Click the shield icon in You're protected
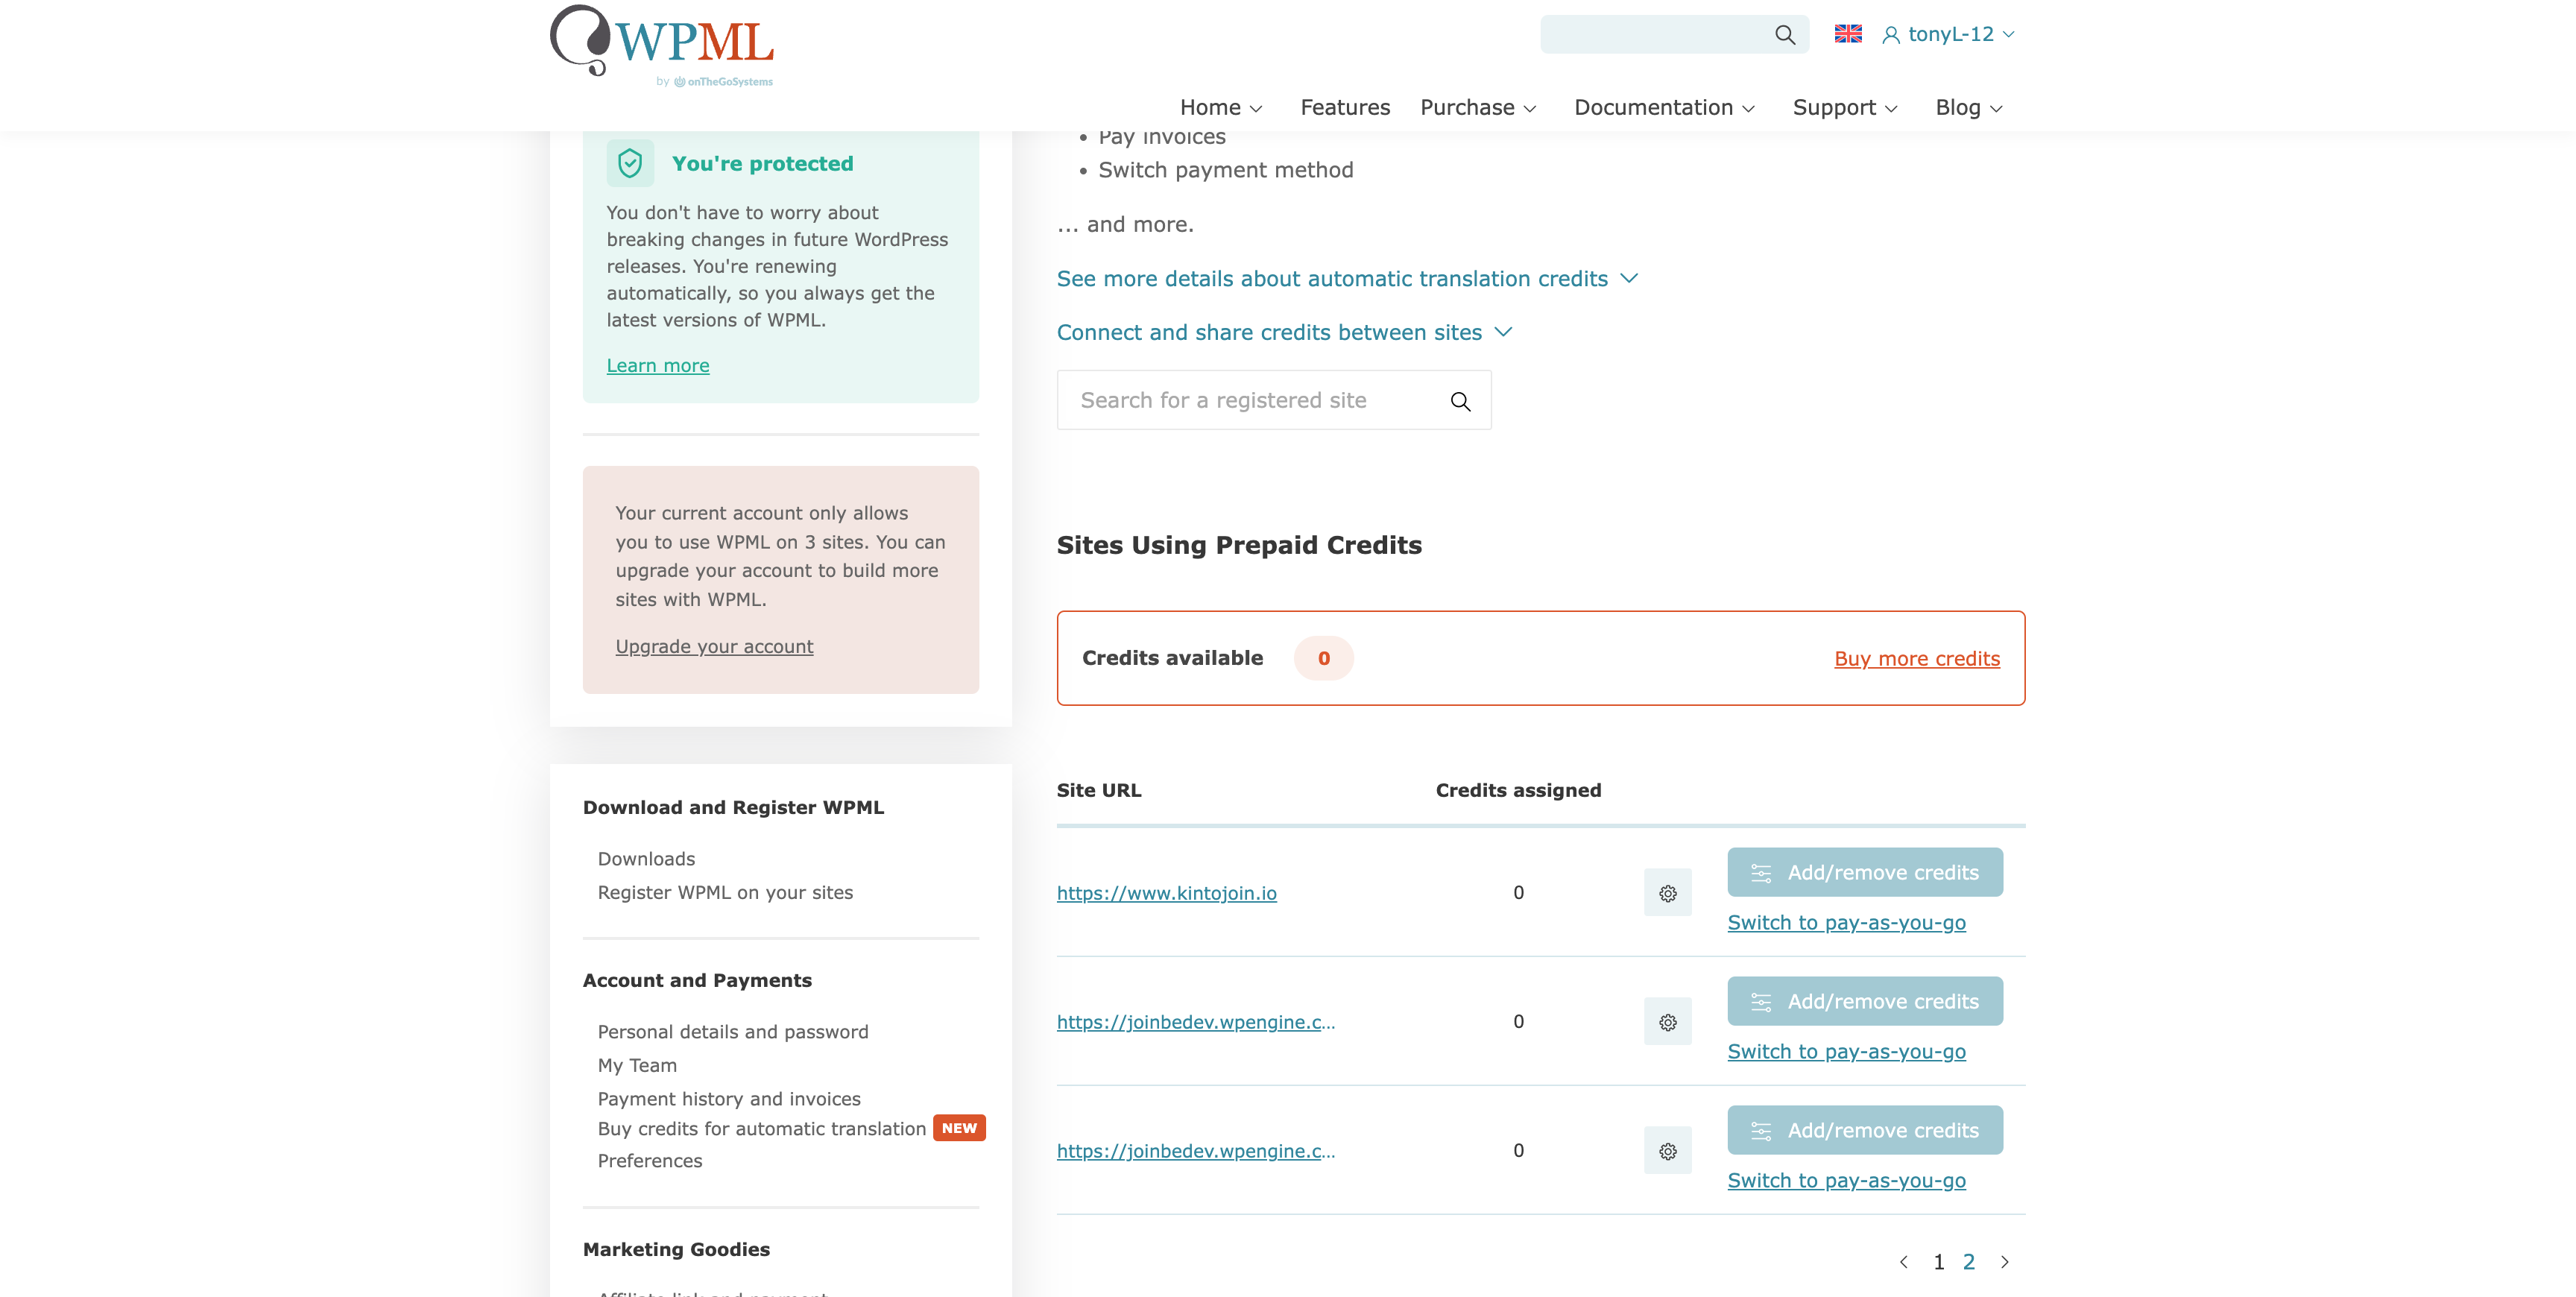 (x=630, y=163)
